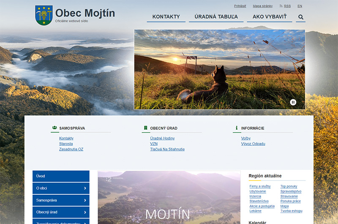Click the Obec Mojtín coat of arms logo
The height and width of the screenshot is (224, 338).
pyautogui.click(x=44, y=16)
